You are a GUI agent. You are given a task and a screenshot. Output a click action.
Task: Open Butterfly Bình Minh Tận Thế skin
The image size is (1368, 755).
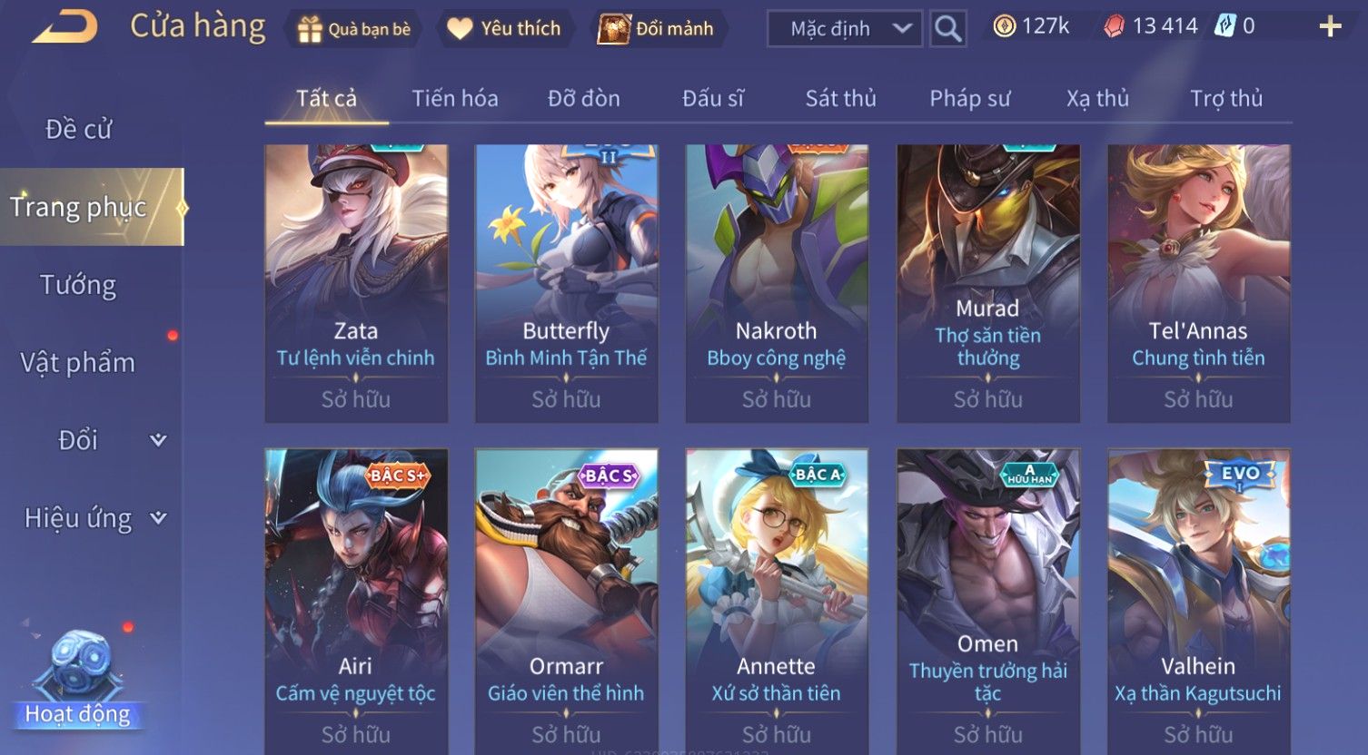(x=567, y=283)
